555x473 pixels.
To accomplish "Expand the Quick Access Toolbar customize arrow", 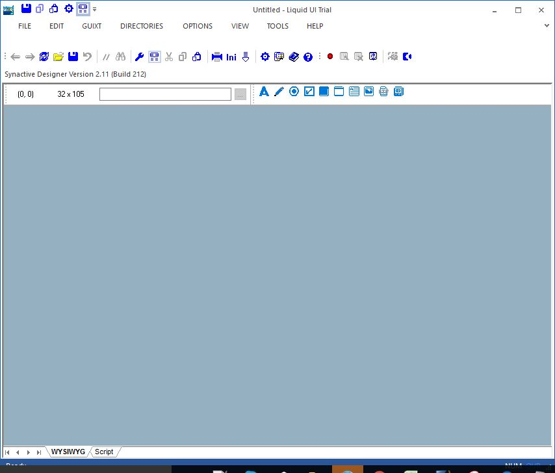I will pyautogui.click(x=95, y=10).
